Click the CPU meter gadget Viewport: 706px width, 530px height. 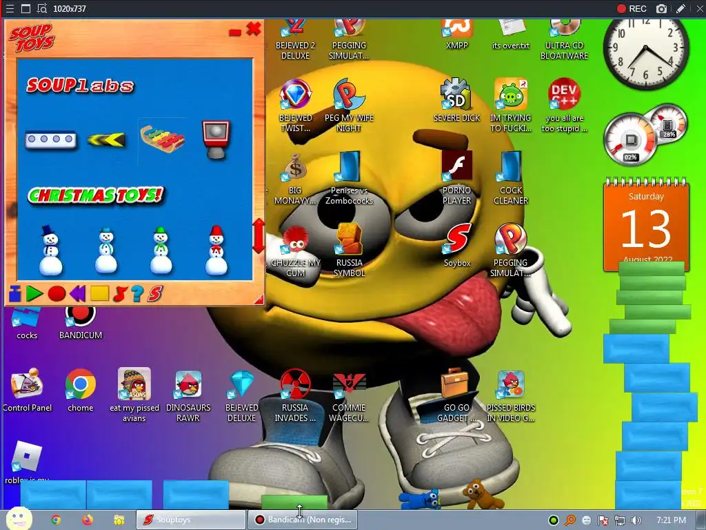click(630, 139)
